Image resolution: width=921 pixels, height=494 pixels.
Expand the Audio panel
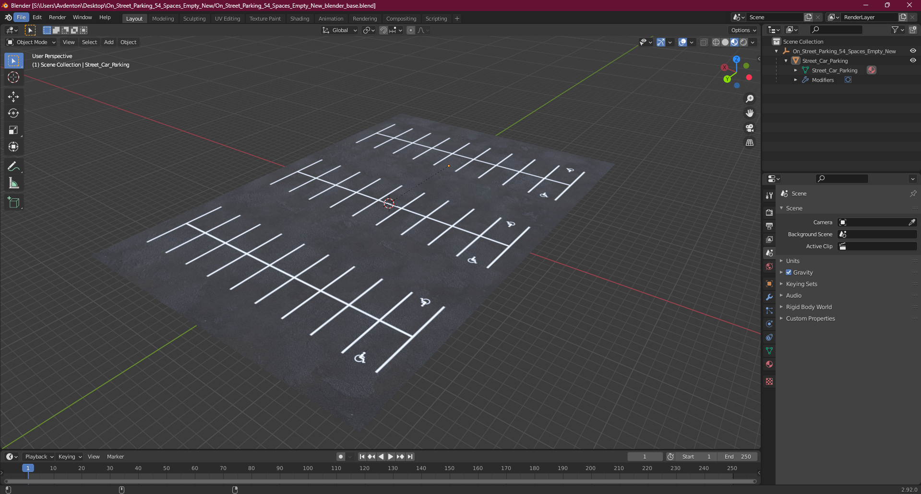(793, 295)
